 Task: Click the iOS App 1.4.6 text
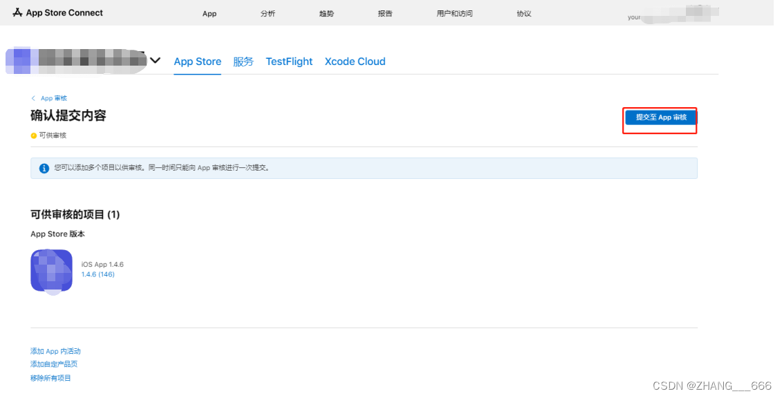coord(102,265)
